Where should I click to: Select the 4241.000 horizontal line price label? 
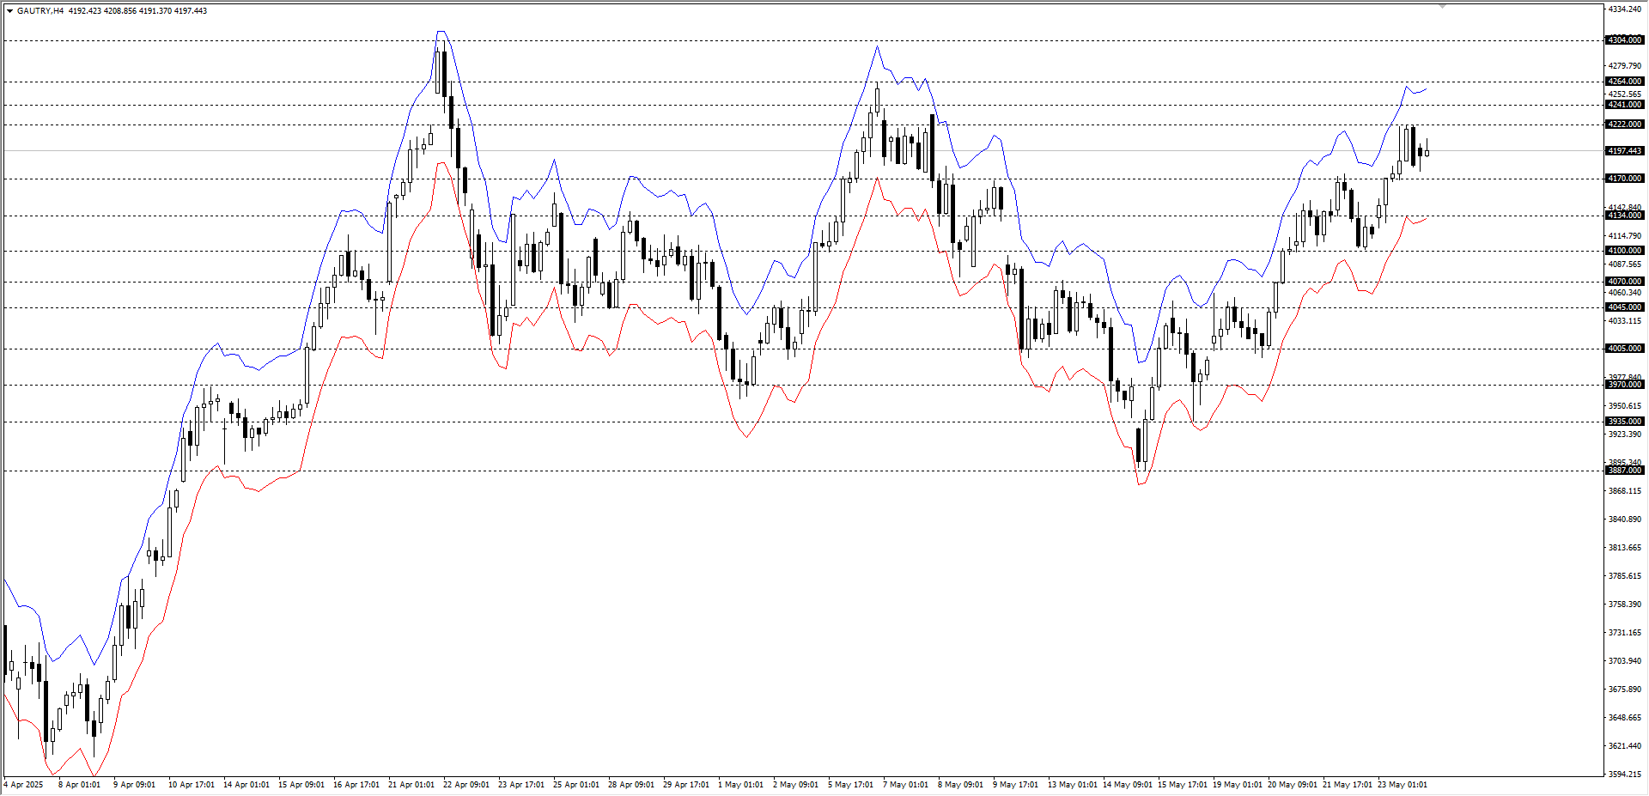(x=1624, y=105)
